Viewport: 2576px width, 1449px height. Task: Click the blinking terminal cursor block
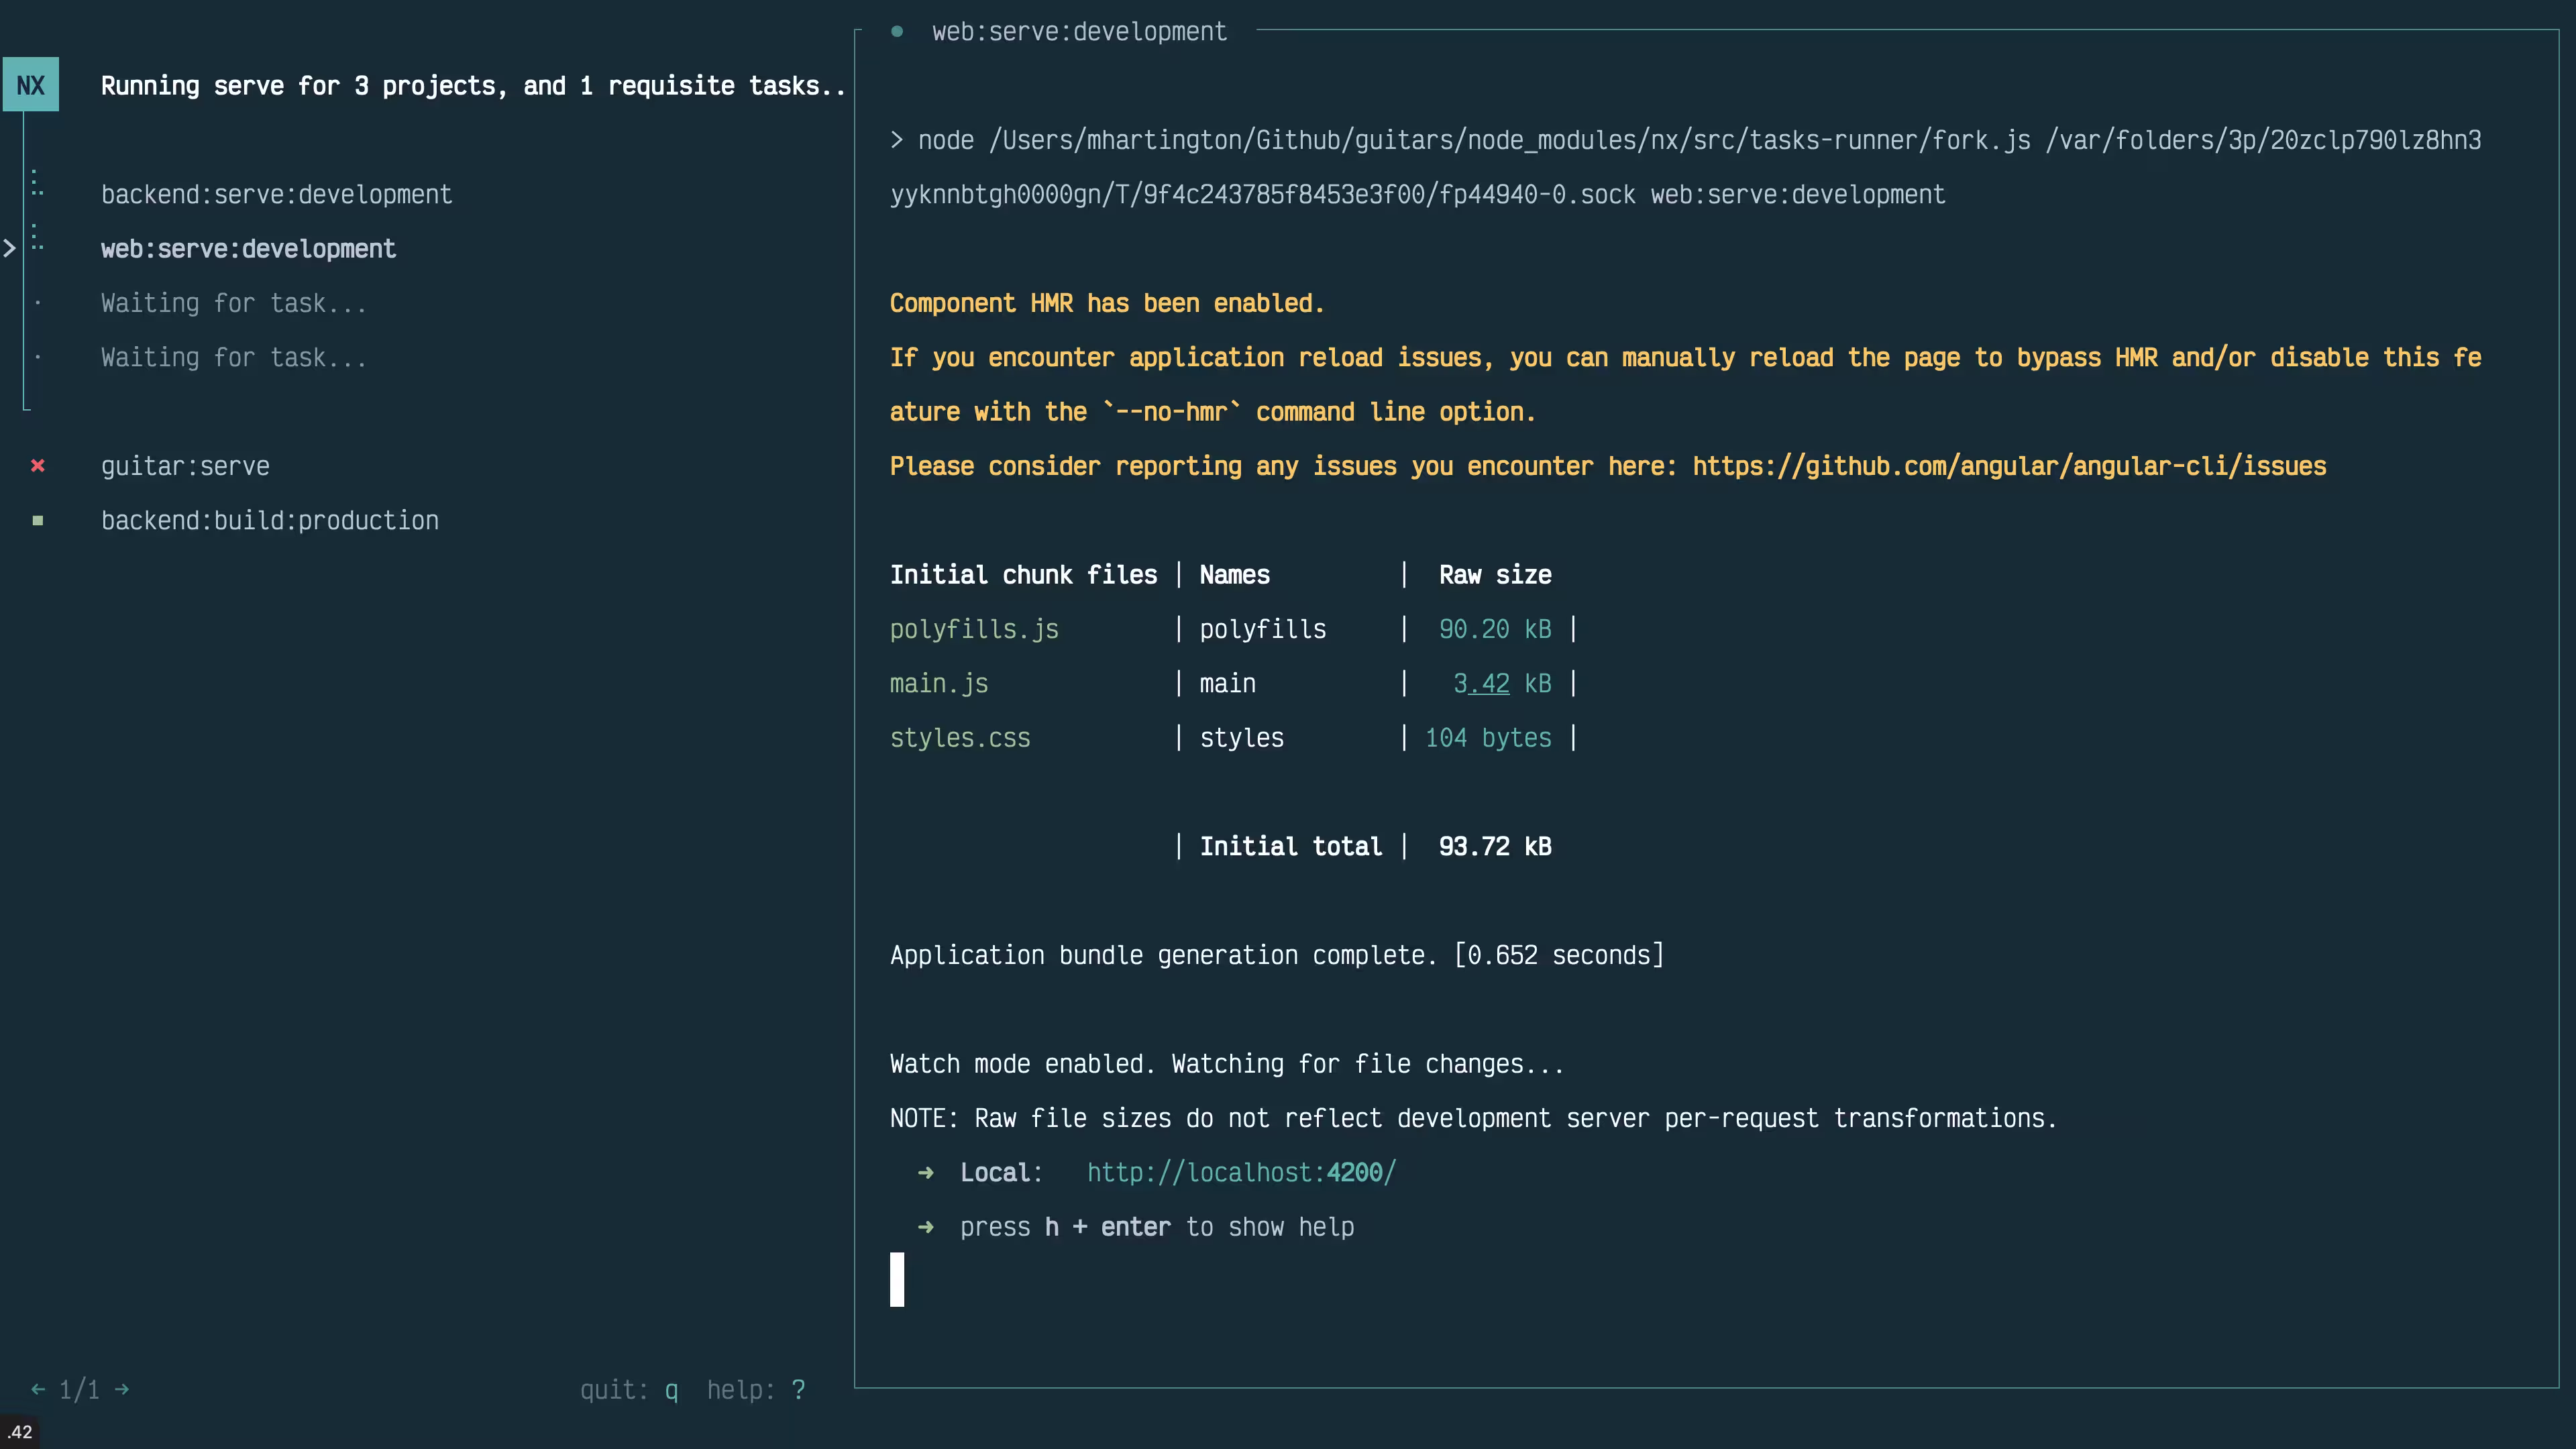tap(896, 1279)
